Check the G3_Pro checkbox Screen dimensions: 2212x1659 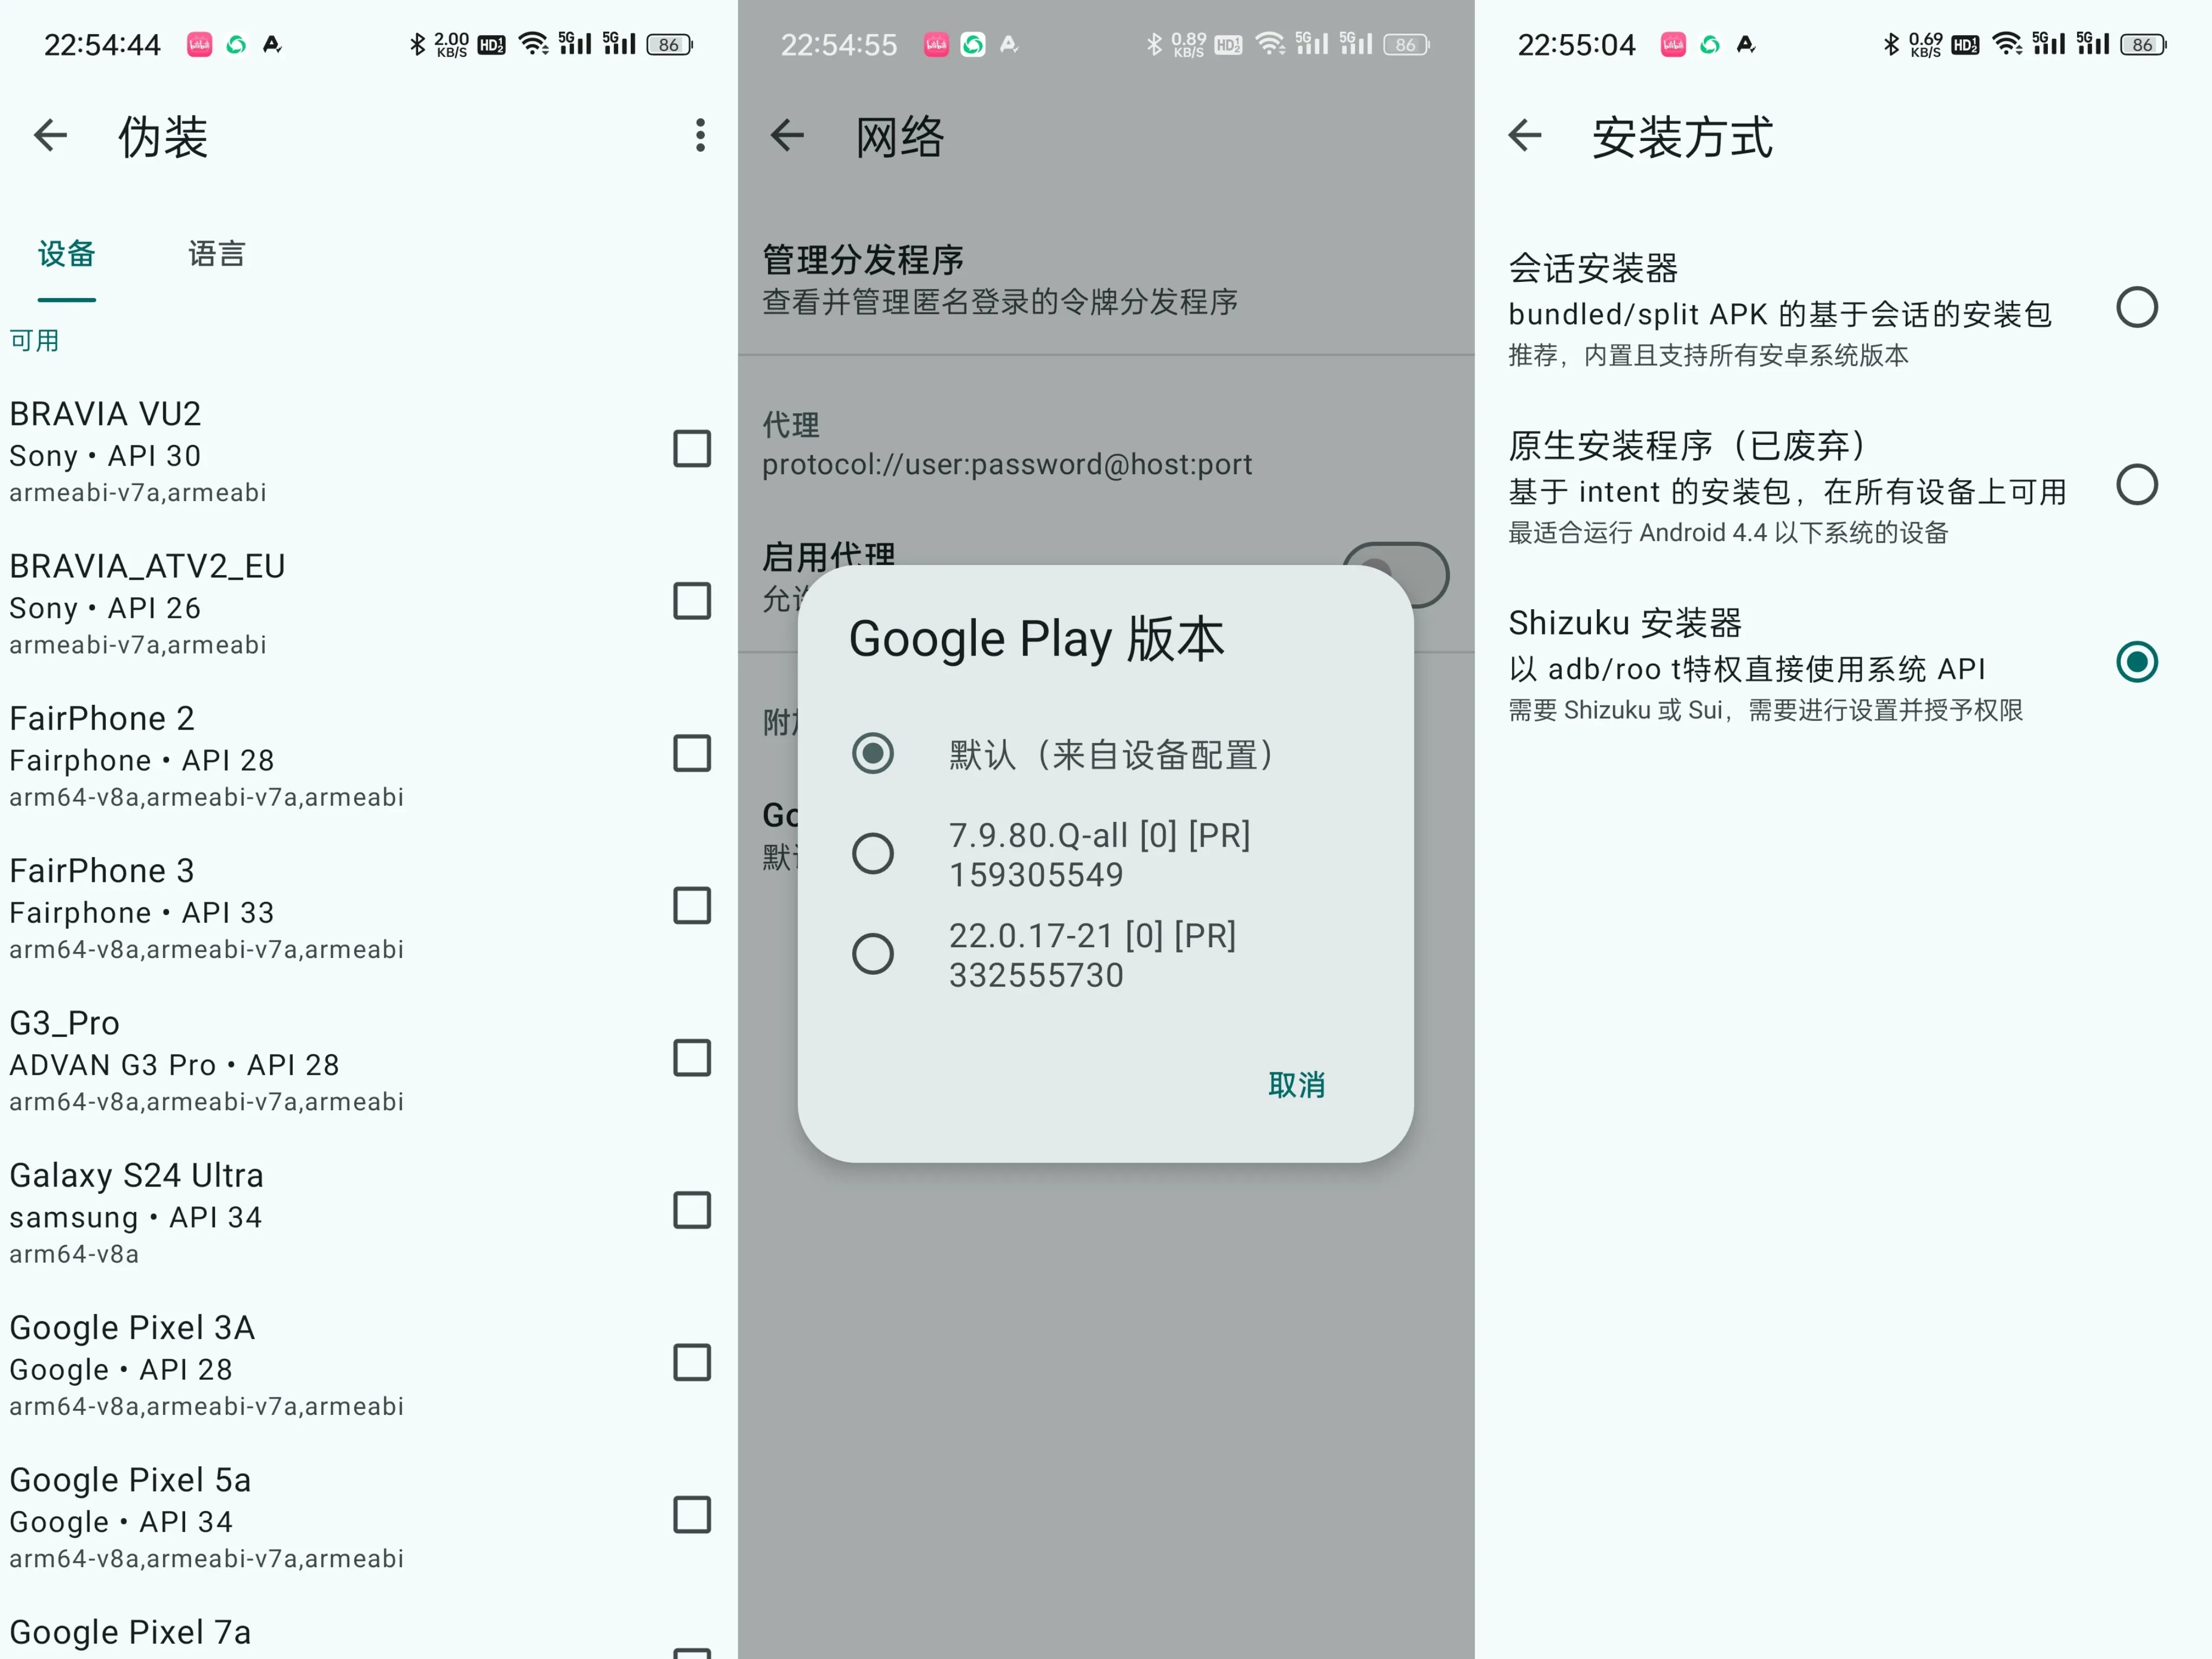point(692,1057)
